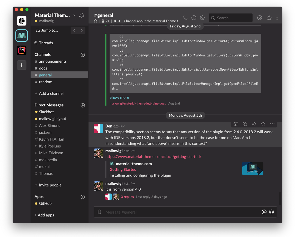The height and width of the screenshot is (237, 295).
Task: Click Add a channel
Action: pos(49,93)
